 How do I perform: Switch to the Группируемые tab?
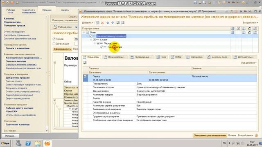pos(141,57)
